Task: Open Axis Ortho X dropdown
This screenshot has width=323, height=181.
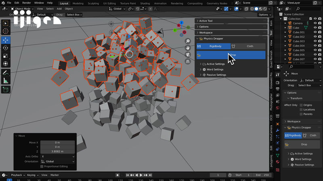Action: pyautogui.click(x=58, y=156)
